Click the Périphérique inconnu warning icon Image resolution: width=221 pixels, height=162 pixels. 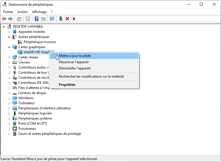(x=20, y=42)
